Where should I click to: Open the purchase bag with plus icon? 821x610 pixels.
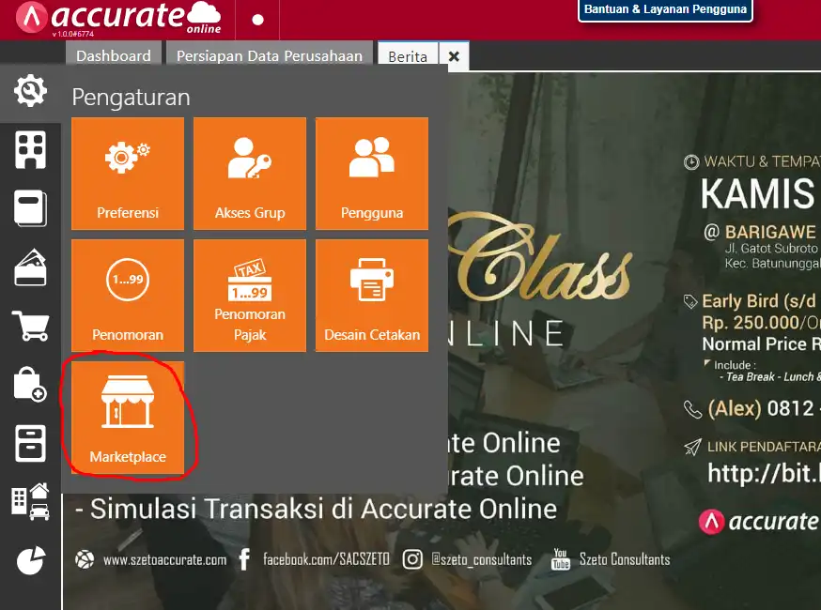(x=30, y=384)
